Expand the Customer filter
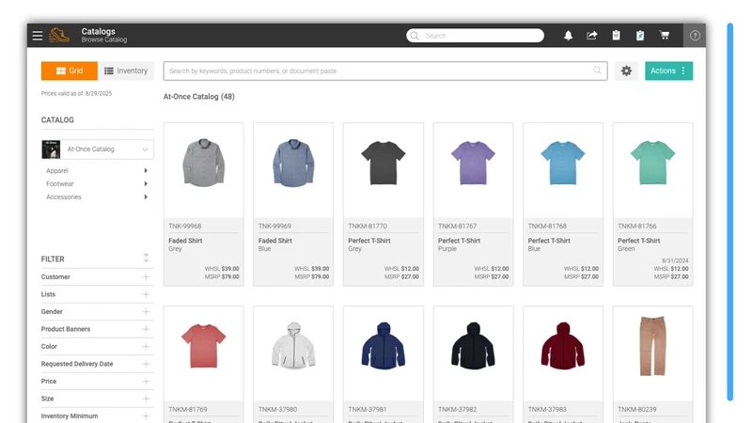This screenshot has width=752, height=423. click(146, 276)
